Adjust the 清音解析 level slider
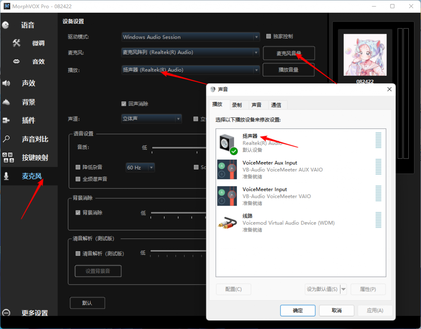 [178, 251]
